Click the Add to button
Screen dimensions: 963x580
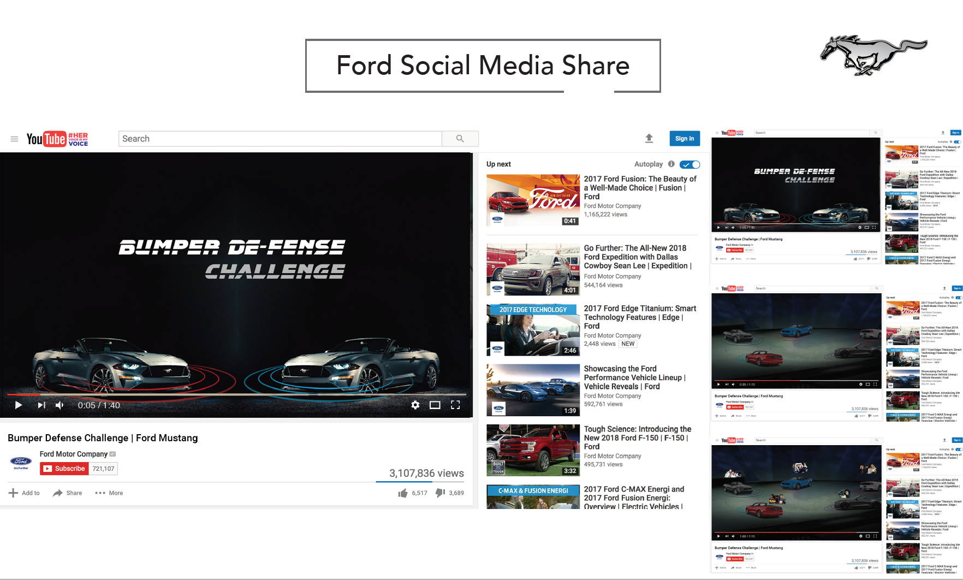(25, 493)
